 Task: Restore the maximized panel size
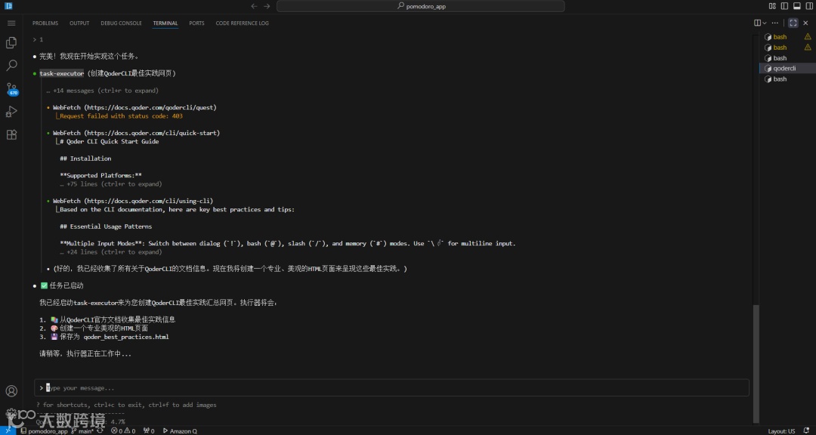[793, 23]
